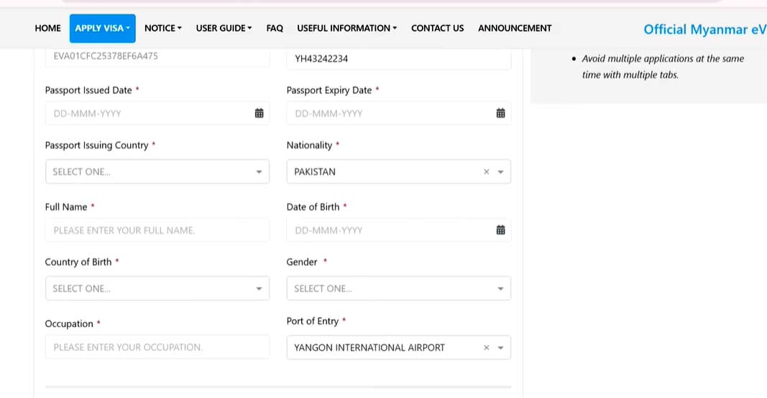Open Country of Birth dropdown

tap(157, 288)
